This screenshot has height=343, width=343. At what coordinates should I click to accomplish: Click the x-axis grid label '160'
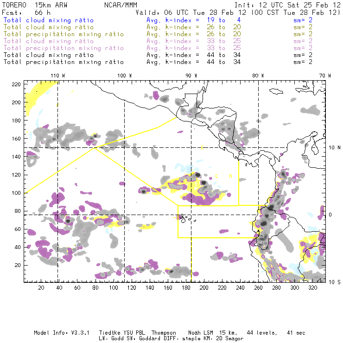tap(168, 288)
